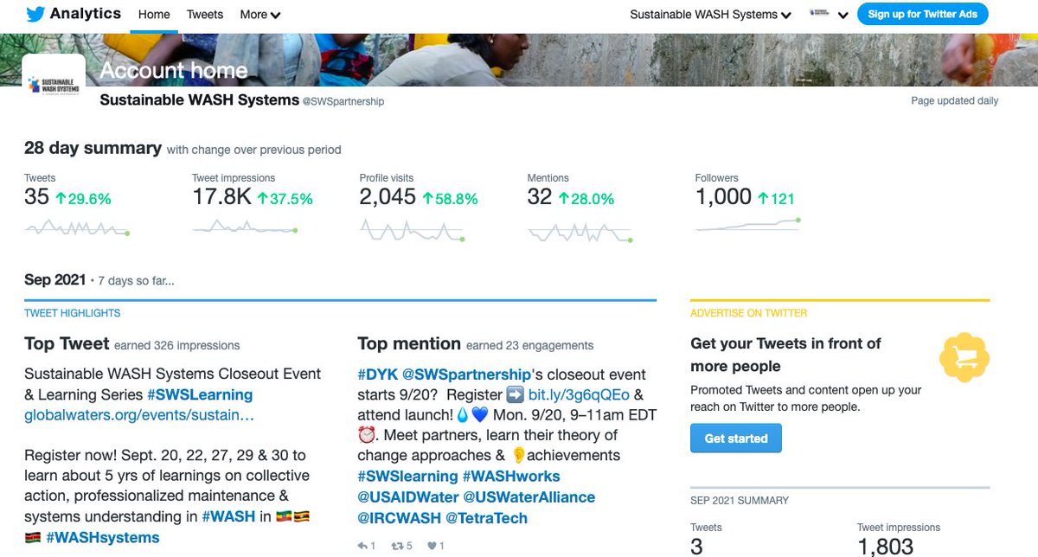Open the Home tab

coord(154,15)
